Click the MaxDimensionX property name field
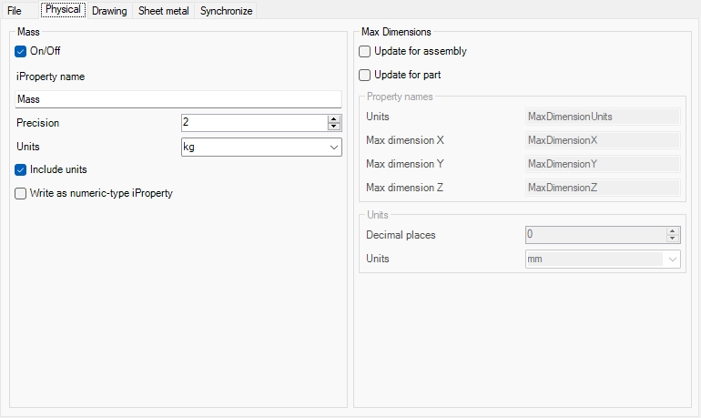The height and width of the screenshot is (418, 701). pos(603,140)
